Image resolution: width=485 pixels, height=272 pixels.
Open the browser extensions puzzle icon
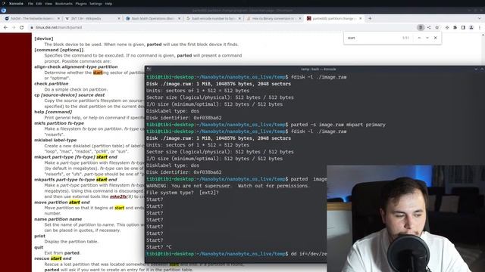(x=455, y=27)
